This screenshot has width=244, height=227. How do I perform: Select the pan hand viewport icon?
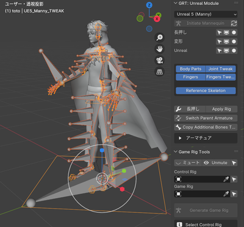click(x=160, y=49)
